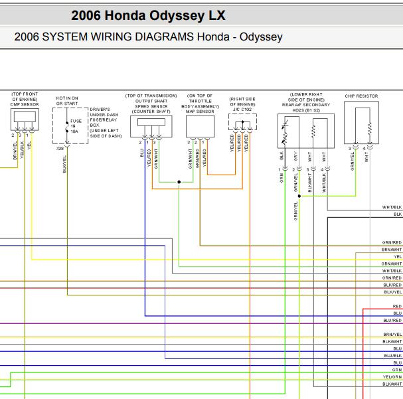Screen dimensions: 403x399
Task: Click the splice dot on the green GRN/WHT wire
Action: (x=179, y=182)
